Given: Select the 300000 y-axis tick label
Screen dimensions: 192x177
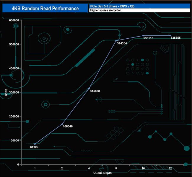Looking at the screenshot, I should click(x=14, y=92).
